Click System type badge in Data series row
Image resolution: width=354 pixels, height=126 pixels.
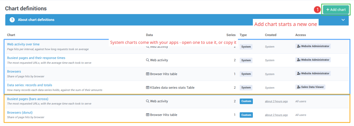pyautogui.click(x=246, y=87)
